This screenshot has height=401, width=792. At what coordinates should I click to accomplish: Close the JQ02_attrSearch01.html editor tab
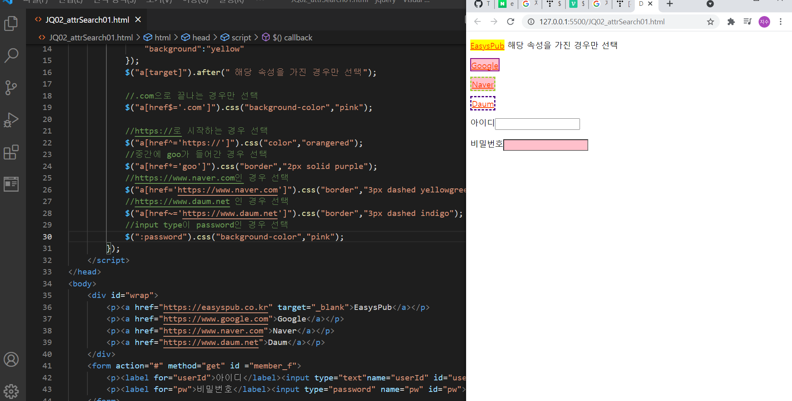tap(138, 20)
